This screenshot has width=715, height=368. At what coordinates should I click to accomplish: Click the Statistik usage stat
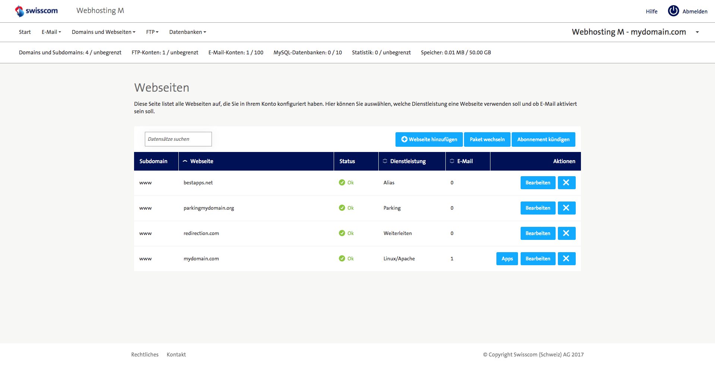(381, 53)
